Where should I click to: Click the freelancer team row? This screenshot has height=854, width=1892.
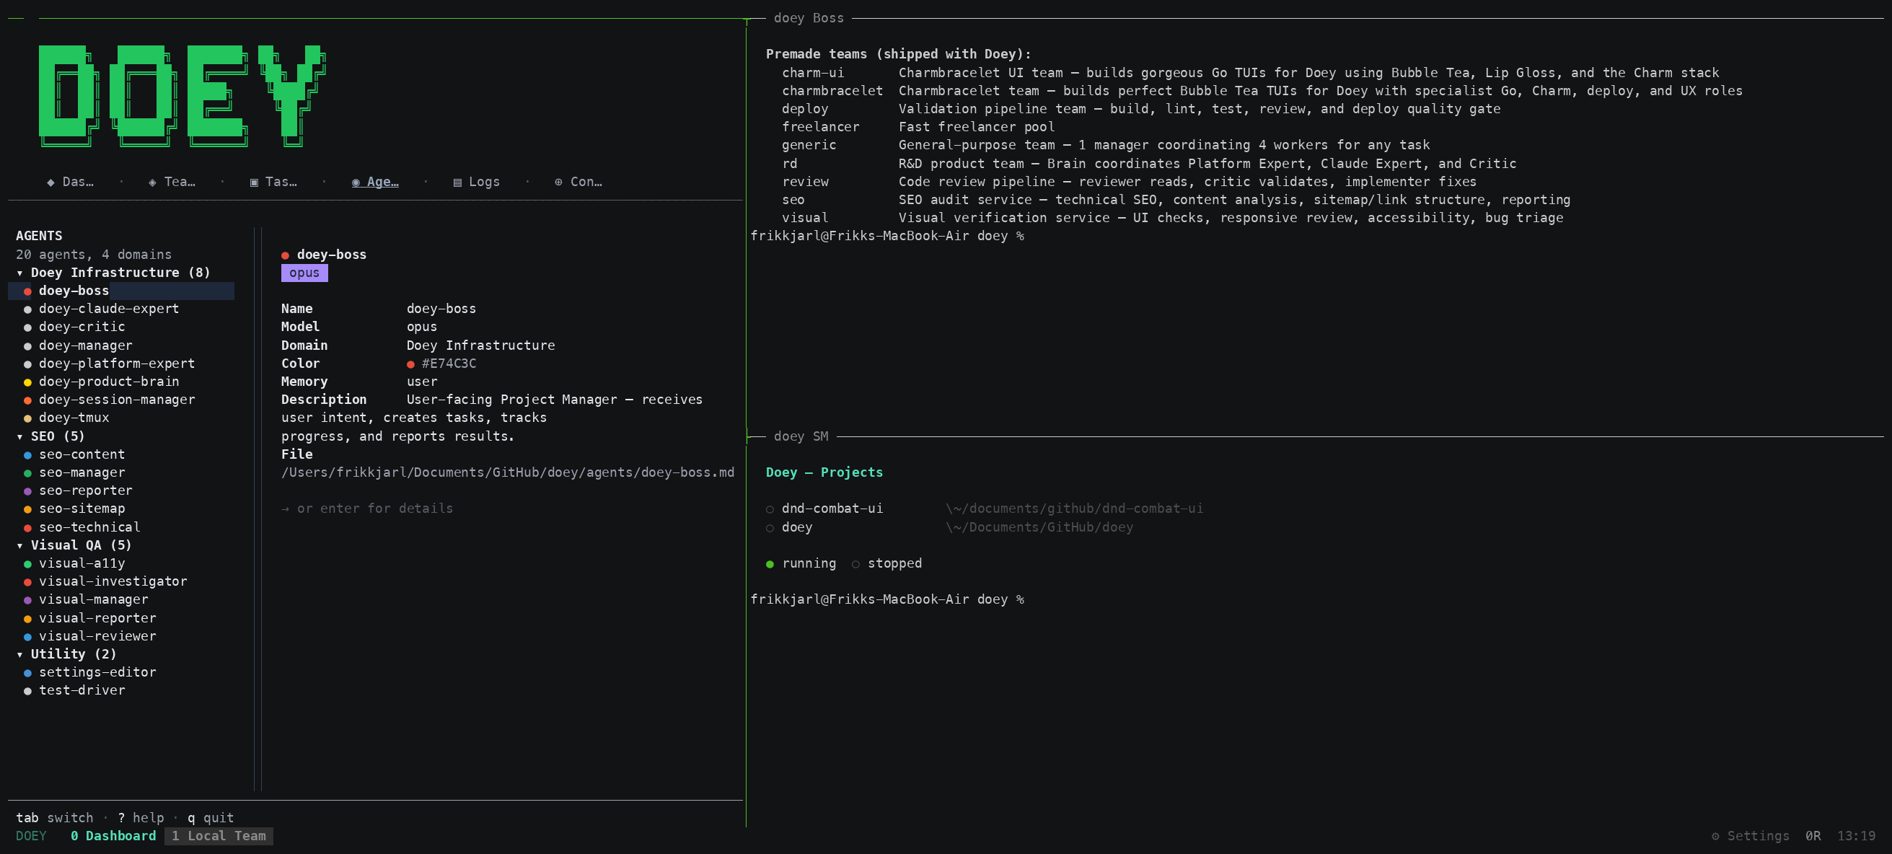tap(918, 127)
